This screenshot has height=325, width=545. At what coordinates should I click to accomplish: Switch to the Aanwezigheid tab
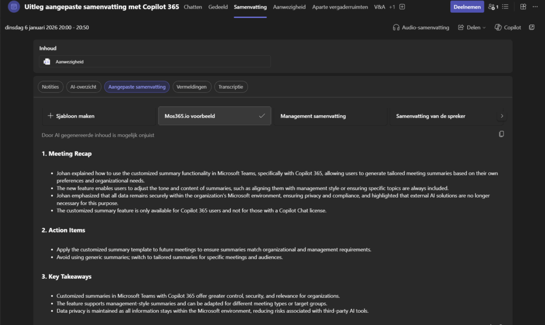pyautogui.click(x=290, y=7)
